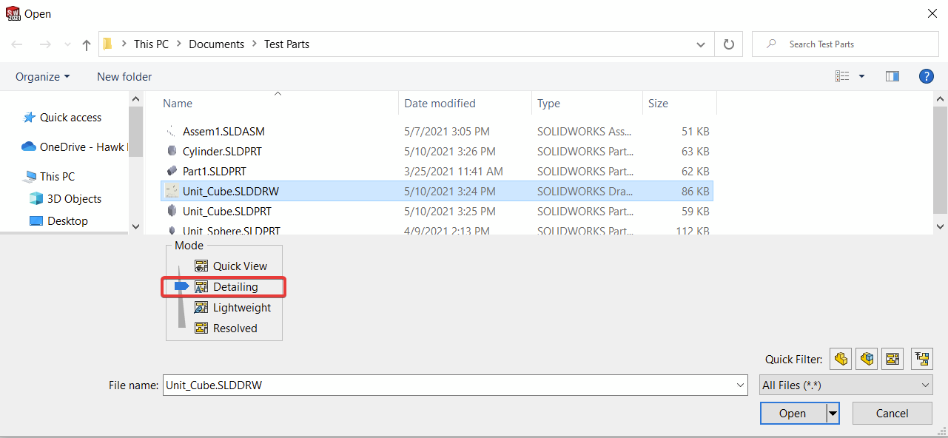The height and width of the screenshot is (438, 948).
Task: Expand the address bar history dropdown
Action: (701, 44)
